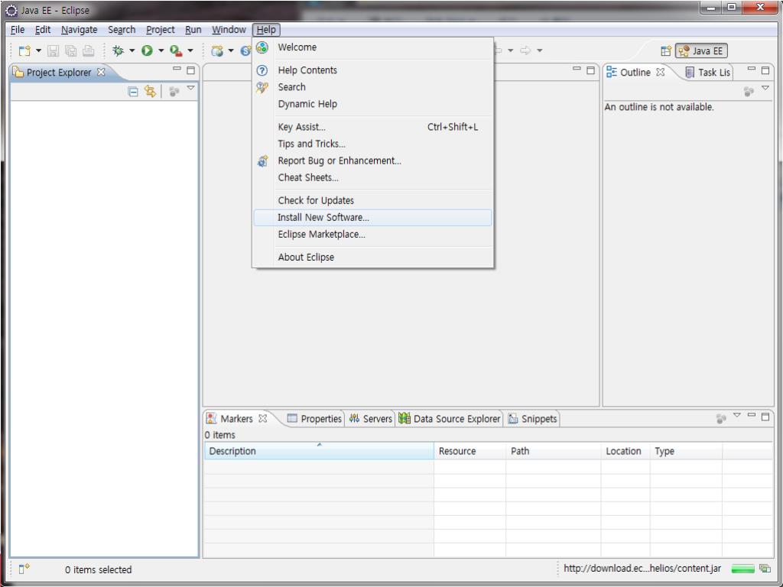Open the progress view icon in status bar
The height and width of the screenshot is (587, 783).
coord(765,568)
